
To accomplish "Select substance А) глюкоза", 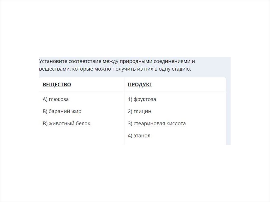I will [56, 99].
